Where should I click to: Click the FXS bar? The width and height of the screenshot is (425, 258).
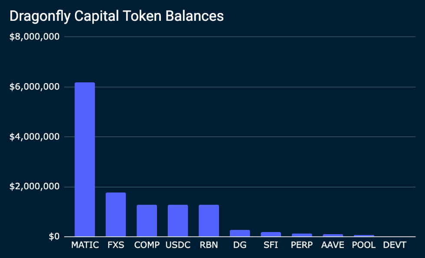click(x=116, y=215)
